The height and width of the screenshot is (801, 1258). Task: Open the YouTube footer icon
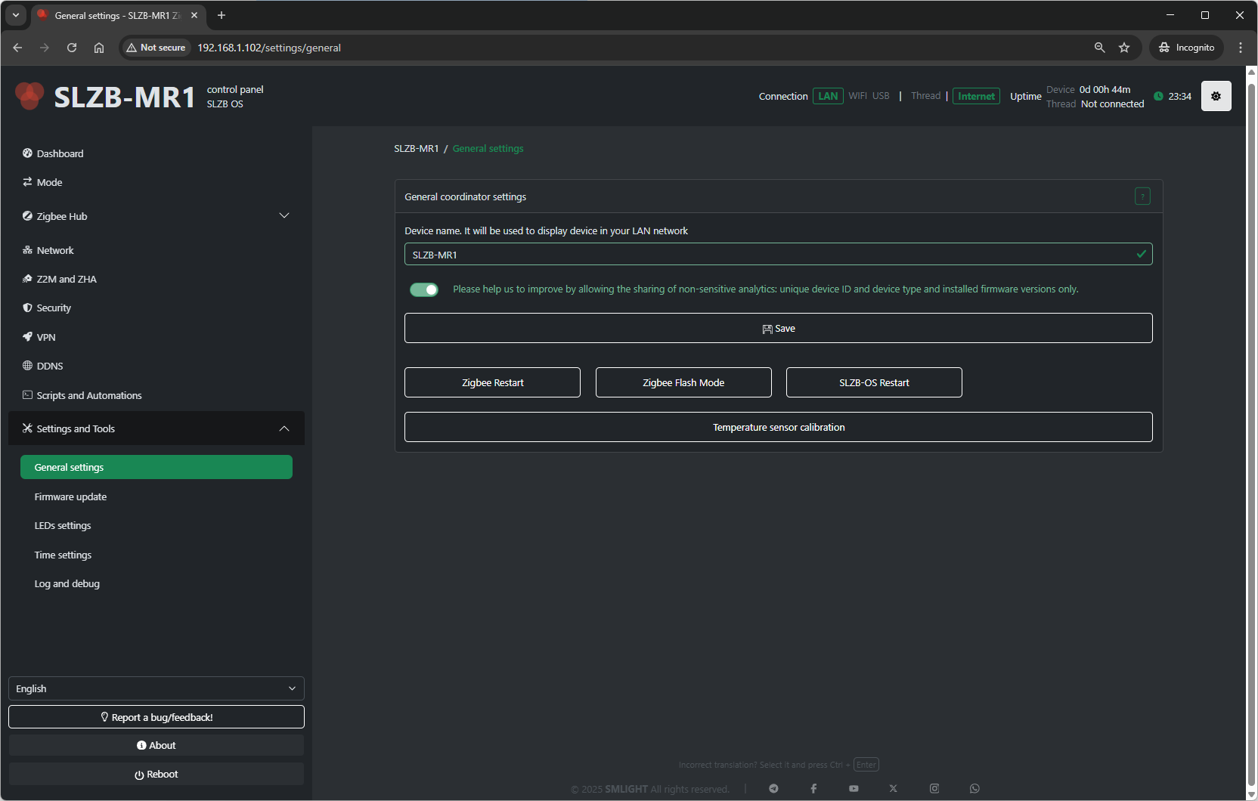coord(854,788)
